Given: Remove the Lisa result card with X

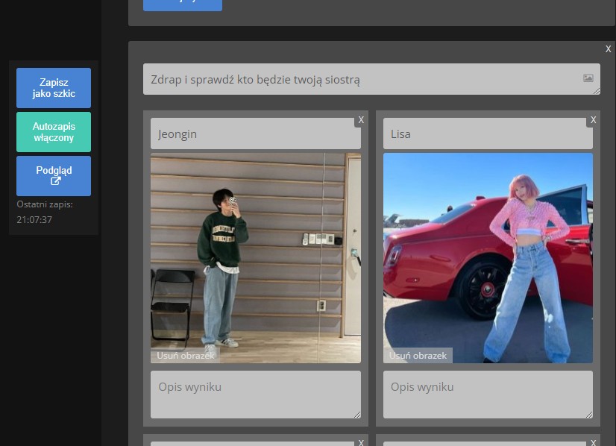Looking at the screenshot, I should (x=594, y=119).
